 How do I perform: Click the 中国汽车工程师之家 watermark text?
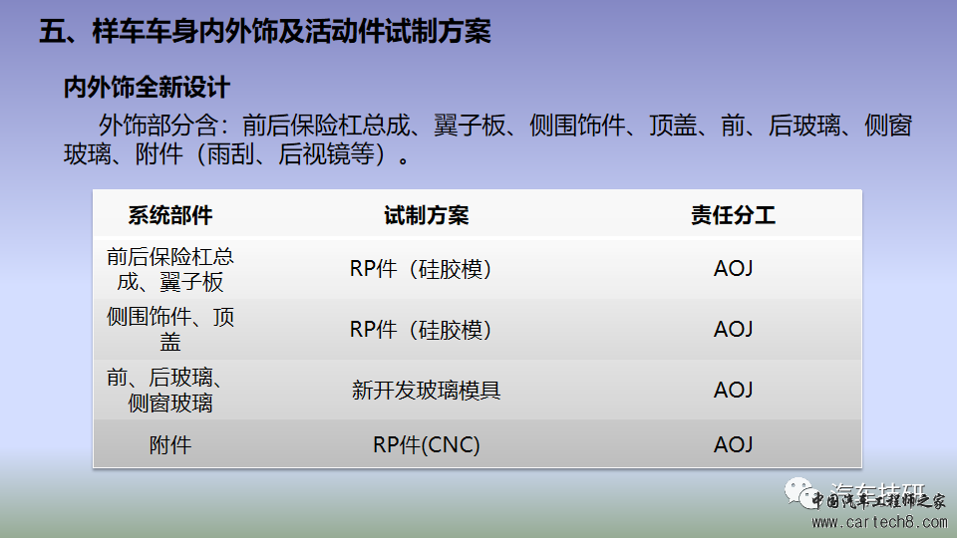click(x=877, y=502)
